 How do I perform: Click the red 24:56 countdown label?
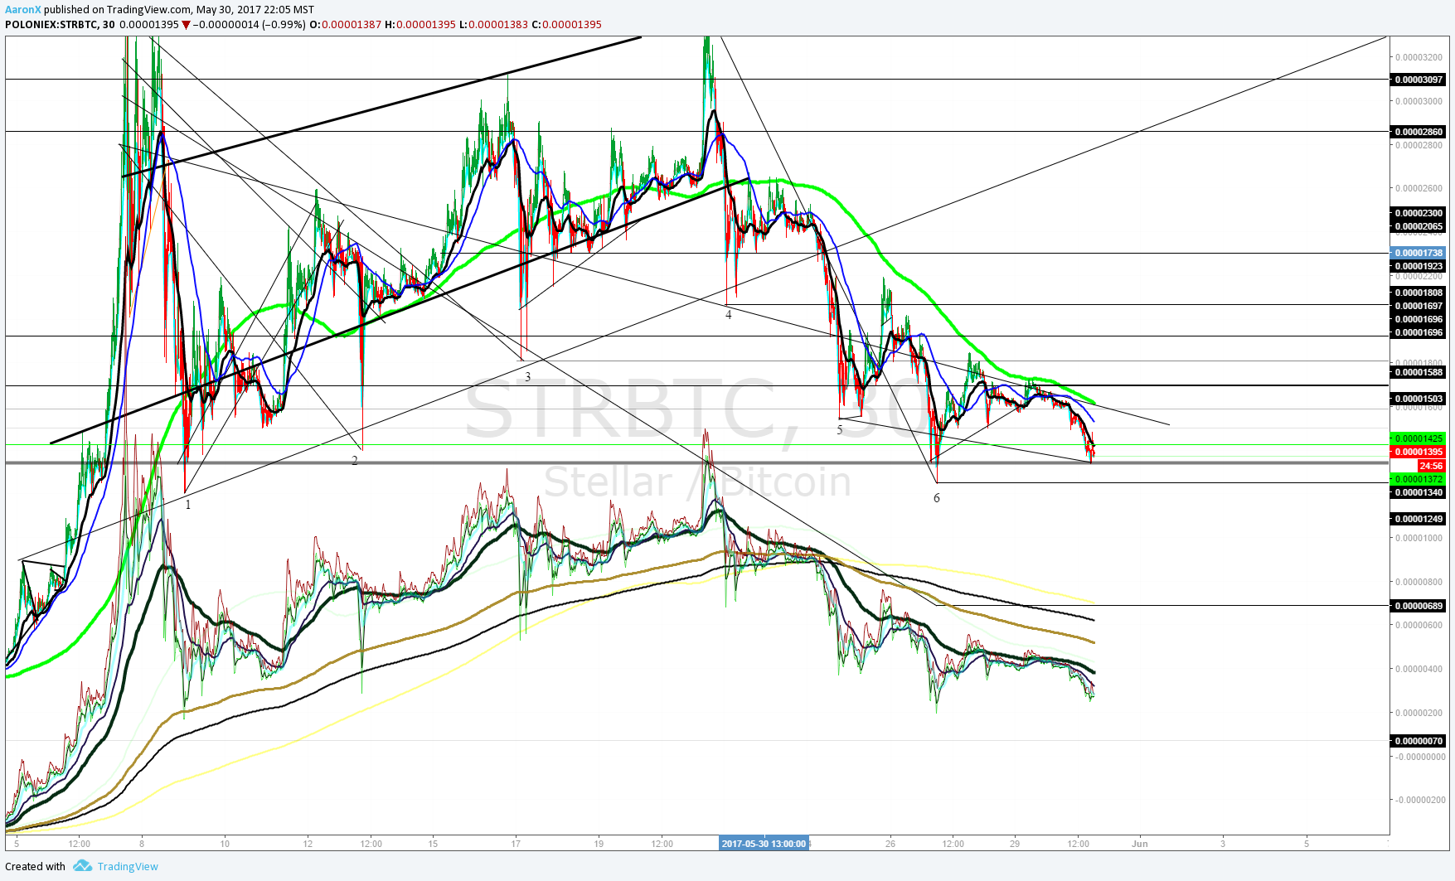1432,466
